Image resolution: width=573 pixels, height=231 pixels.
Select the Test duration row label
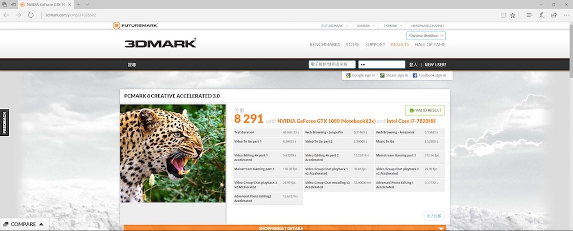coord(244,132)
